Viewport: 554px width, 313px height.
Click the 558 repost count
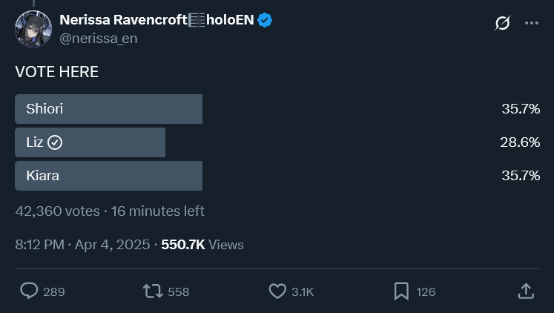click(179, 291)
